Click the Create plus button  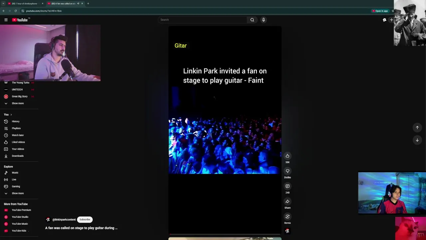(x=391, y=20)
